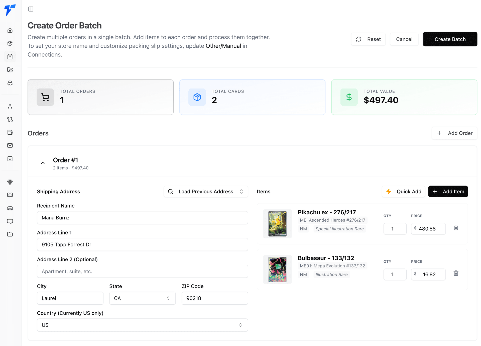The height and width of the screenshot is (346, 481).
Task: Click the wallet billing icon
Action: (x=10, y=132)
